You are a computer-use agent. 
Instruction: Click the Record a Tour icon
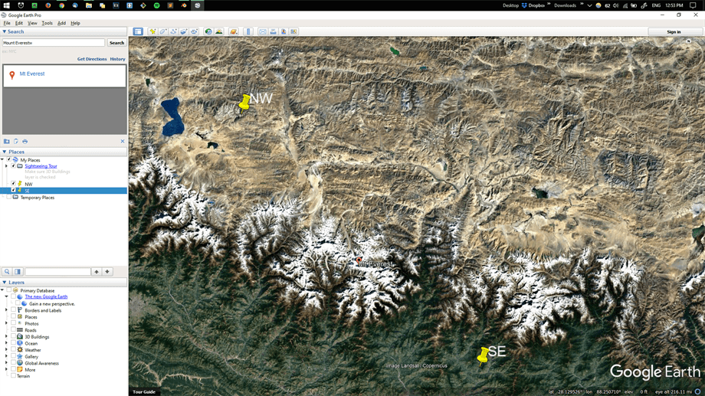pyautogui.click(x=194, y=31)
